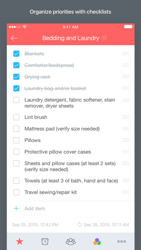141x250 pixels.
Task: Check the Lint brush checkbox
Action: coord(16,117)
